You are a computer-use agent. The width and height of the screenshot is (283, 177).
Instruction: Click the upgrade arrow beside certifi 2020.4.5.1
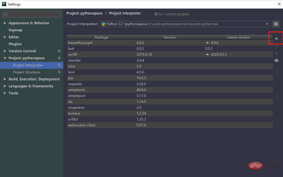pos(207,54)
